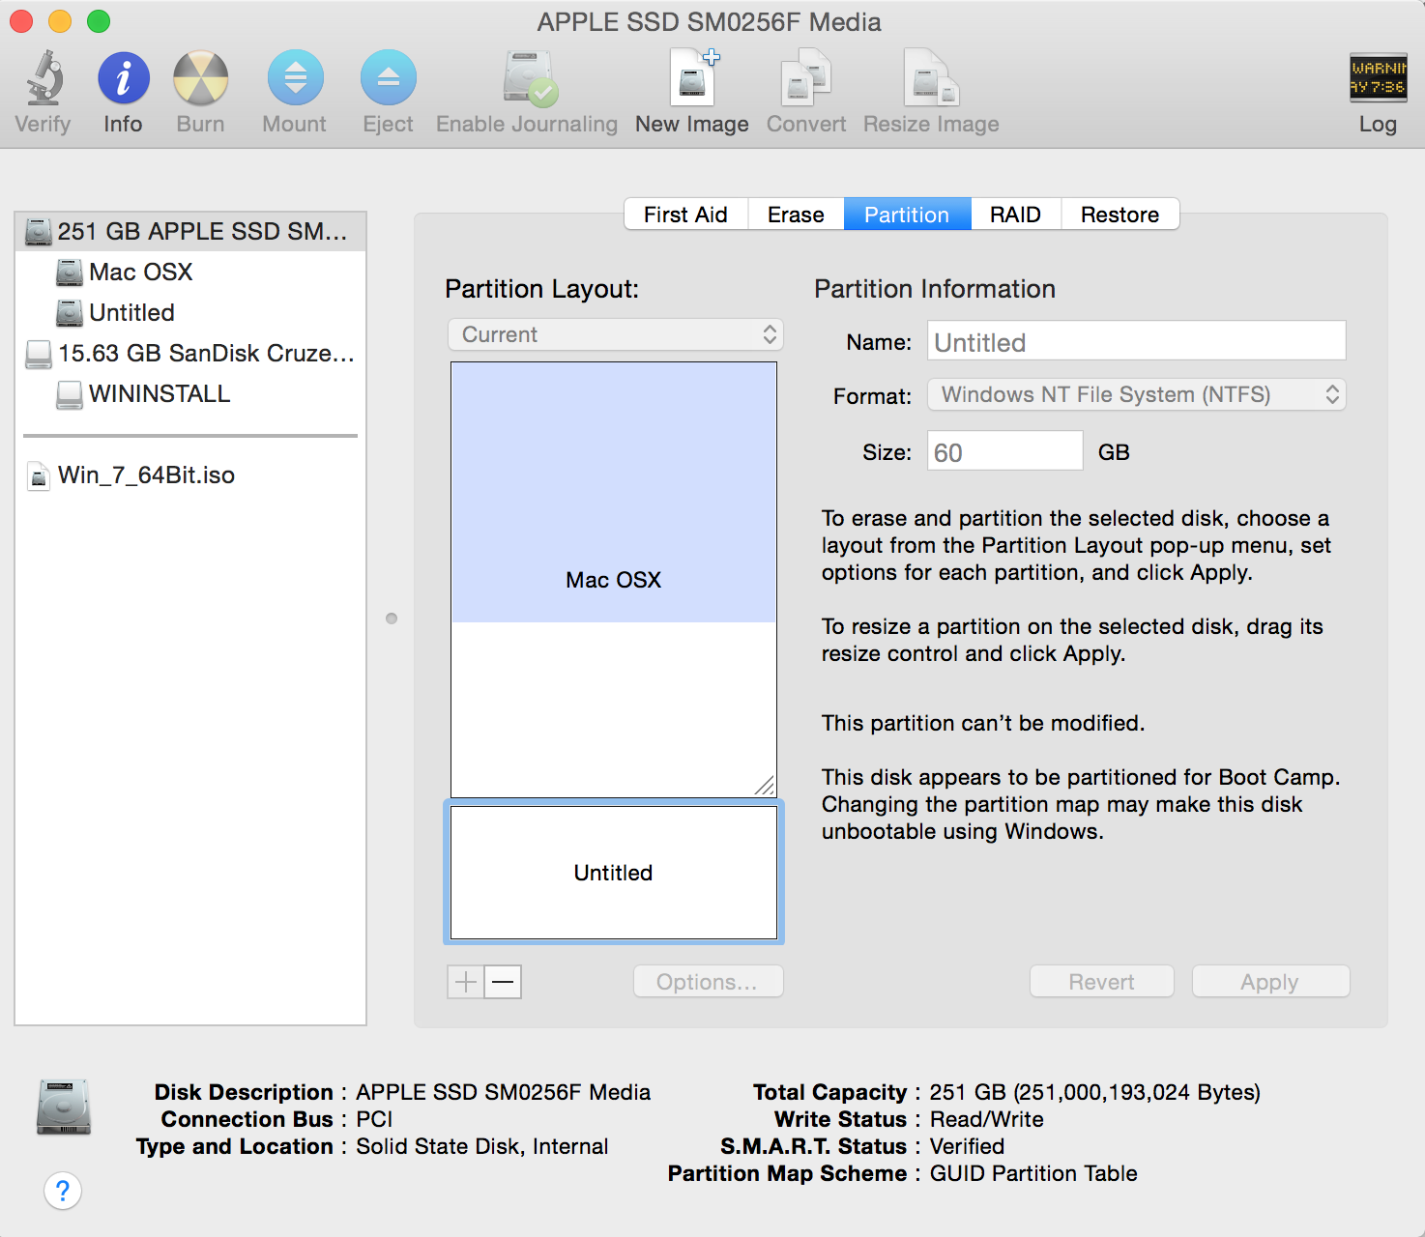Add a partition with the plus button

coord(466,982)
